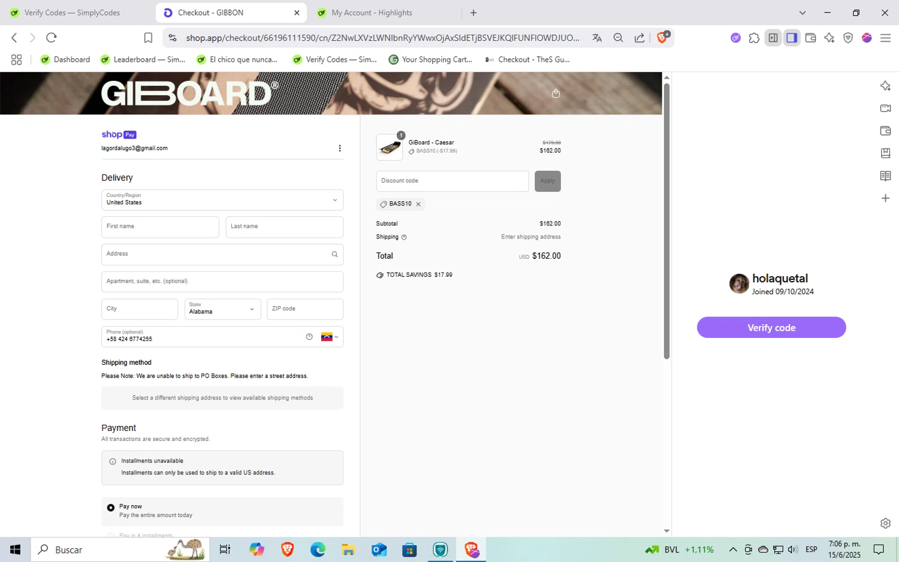The image size is (899, 562).
Task: Open the Windows notification center icon
Action: coord(879,549)
